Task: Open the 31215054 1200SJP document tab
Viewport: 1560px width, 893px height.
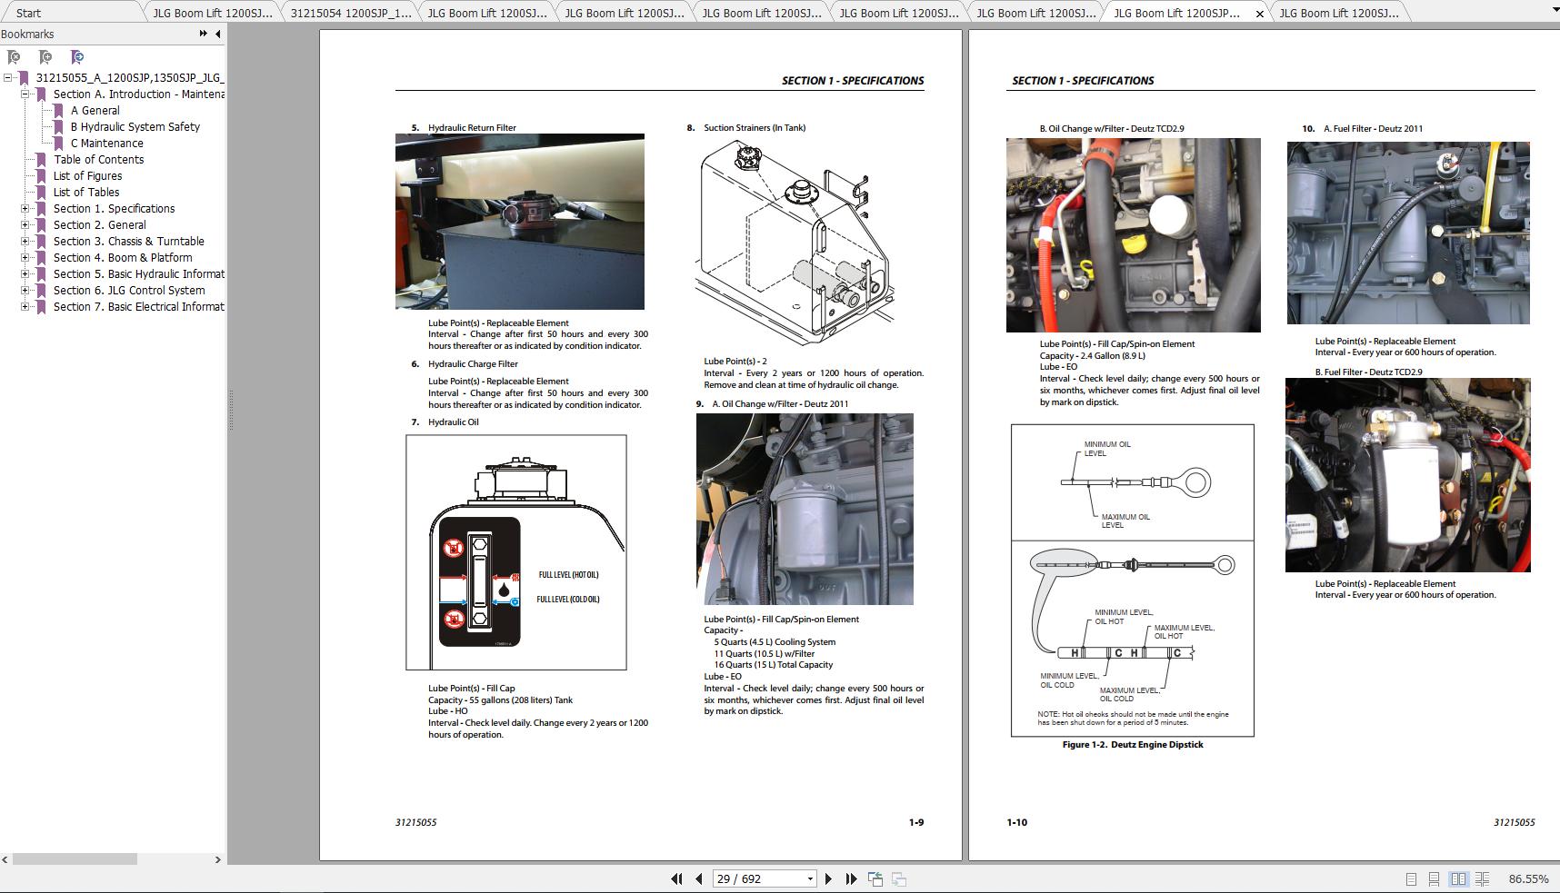Action: [x=350, y=13]
